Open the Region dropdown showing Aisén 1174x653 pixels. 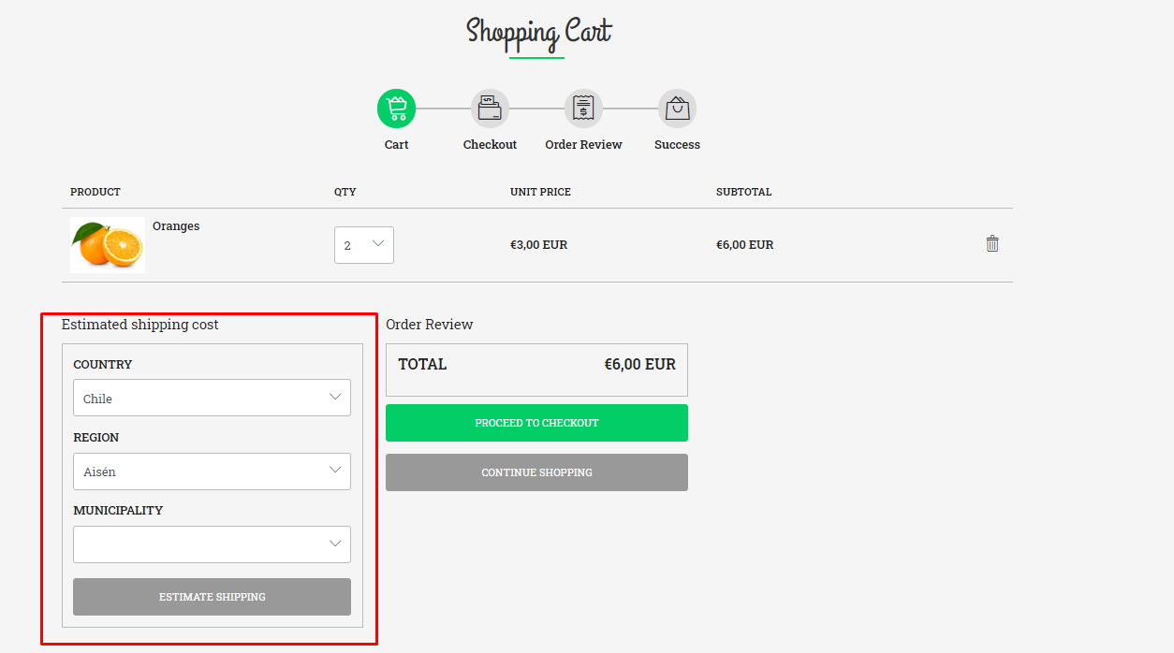(212, 472)
